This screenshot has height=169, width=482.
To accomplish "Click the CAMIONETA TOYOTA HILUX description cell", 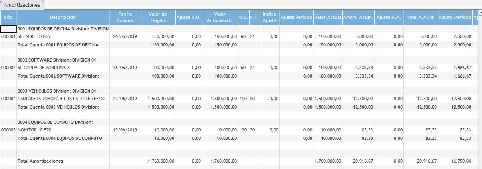I will 61,99.
